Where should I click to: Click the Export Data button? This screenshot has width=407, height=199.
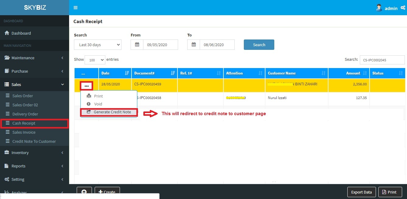pyautogui.click(x=361, y=192)
